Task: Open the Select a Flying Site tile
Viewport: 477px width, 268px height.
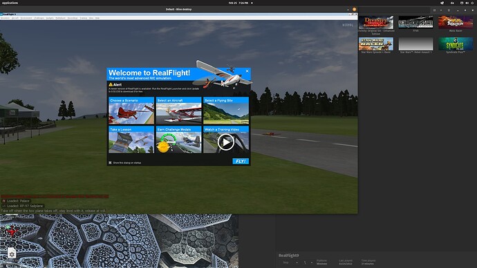Action: (226, 111)
